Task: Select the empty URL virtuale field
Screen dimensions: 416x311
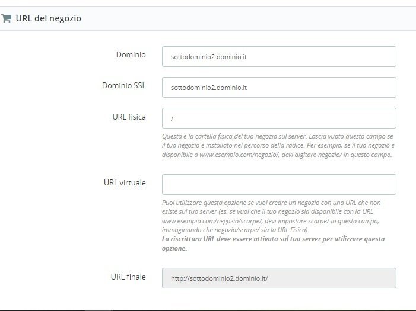Action: click(x=279, y=184)
